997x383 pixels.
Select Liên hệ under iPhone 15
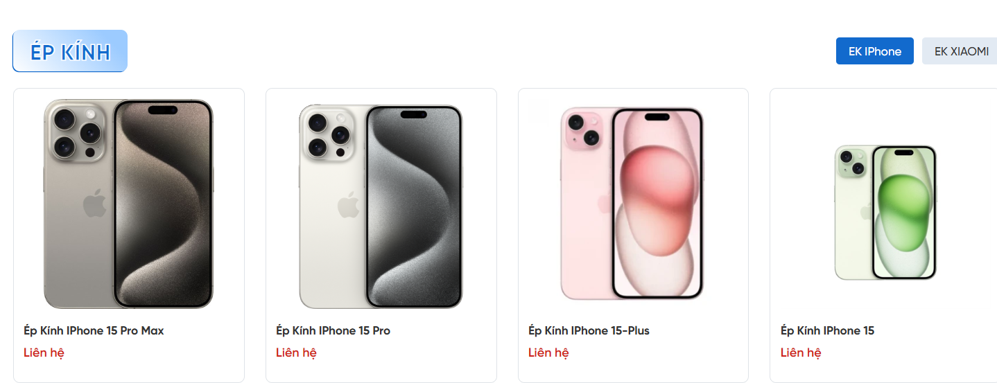801,353
